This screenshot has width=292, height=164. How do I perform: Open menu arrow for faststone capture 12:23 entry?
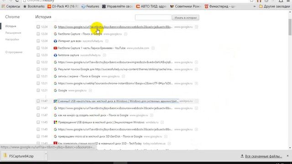(104, 55)
